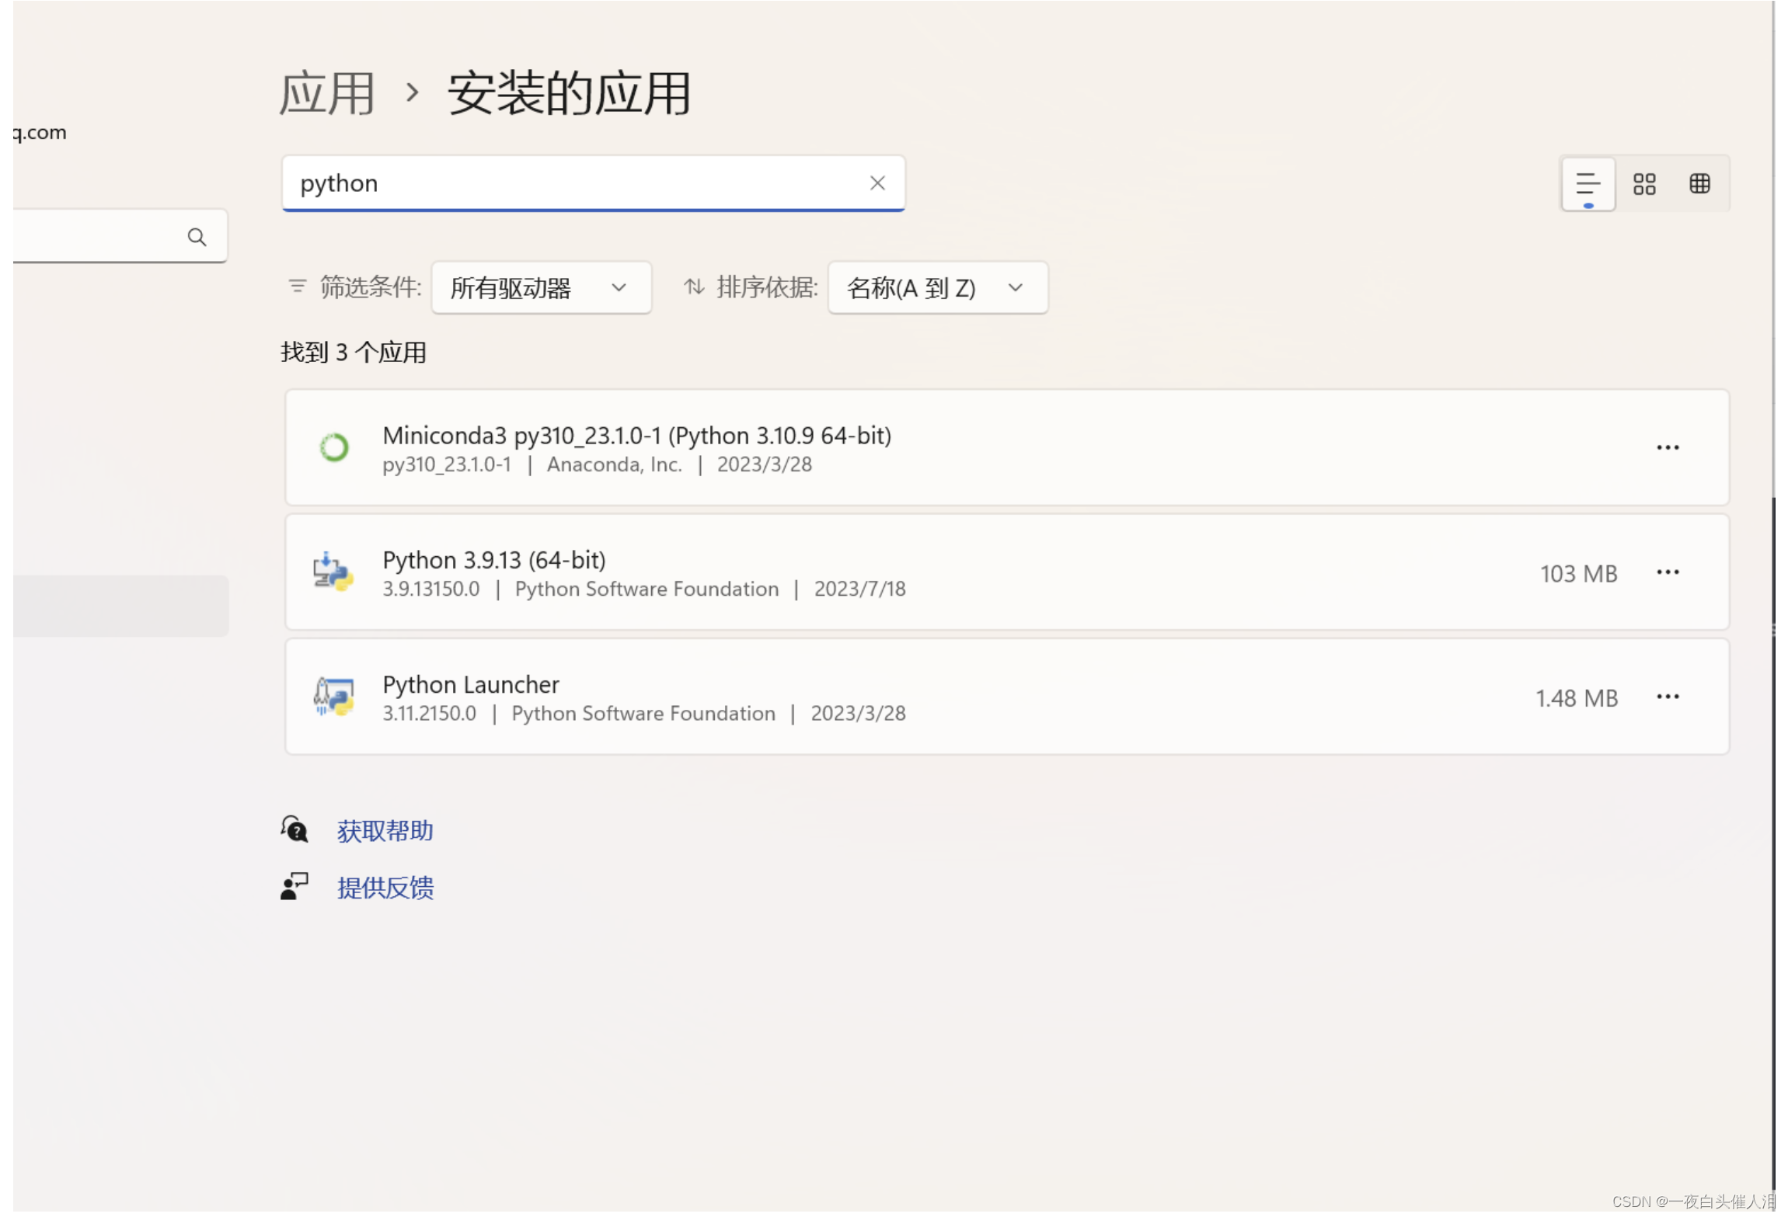Open more options for Python Launcher
The image size is (1788, 1217).
coord(1667,697)
